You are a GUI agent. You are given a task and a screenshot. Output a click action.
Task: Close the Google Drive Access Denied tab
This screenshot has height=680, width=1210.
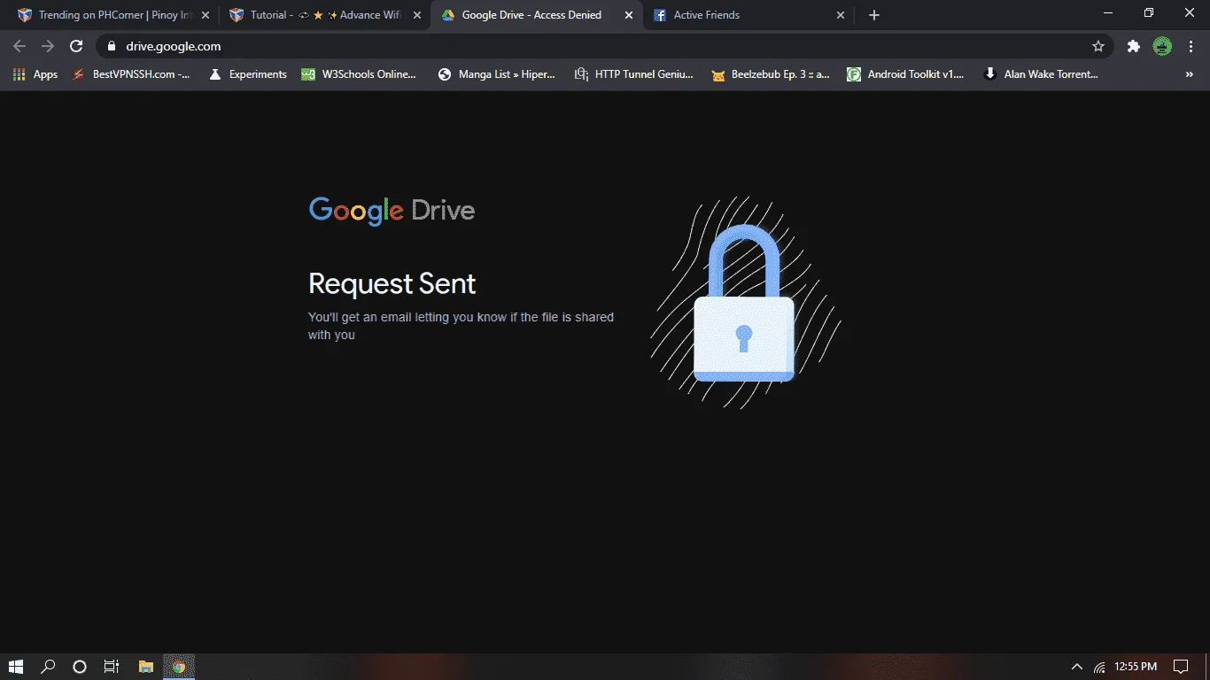629,15
